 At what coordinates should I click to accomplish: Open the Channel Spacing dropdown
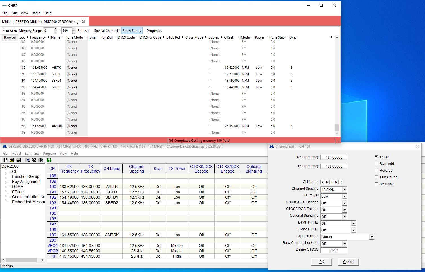pos(345,190)
